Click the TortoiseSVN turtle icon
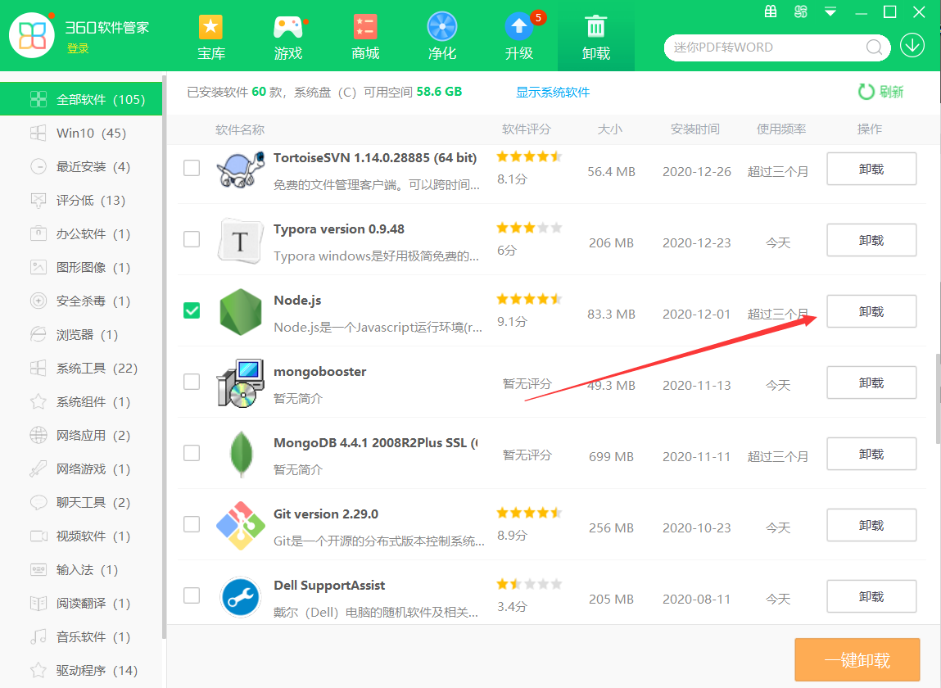Screen dimensions: 941x688 240,169
